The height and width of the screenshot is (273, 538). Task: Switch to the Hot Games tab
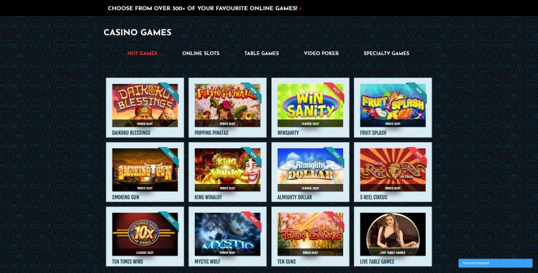pyautogui.click(x=142, y=53)
